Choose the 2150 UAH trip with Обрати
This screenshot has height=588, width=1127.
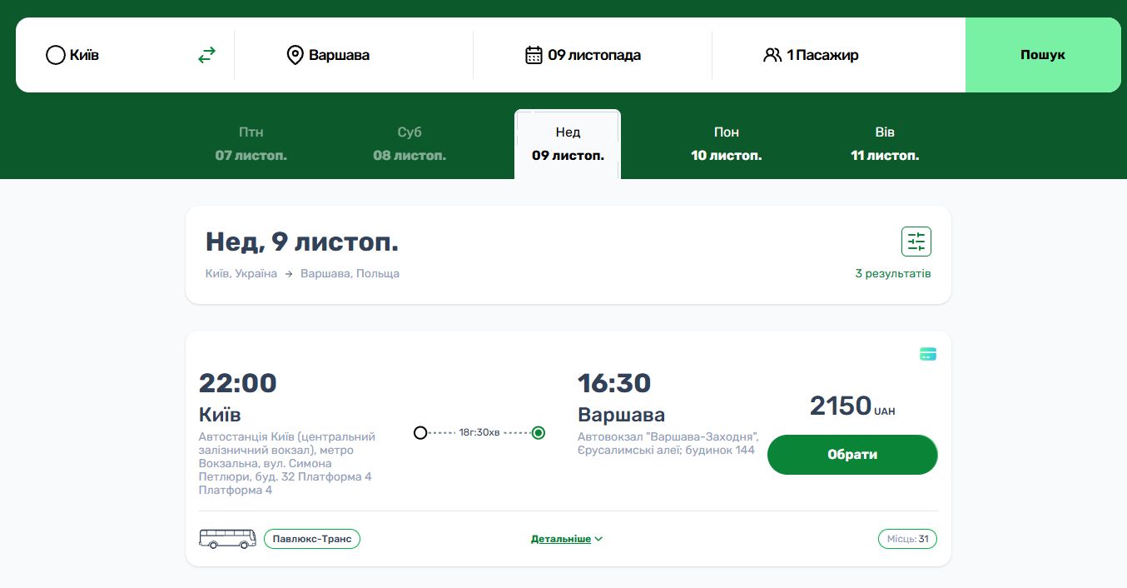[851, 455]
